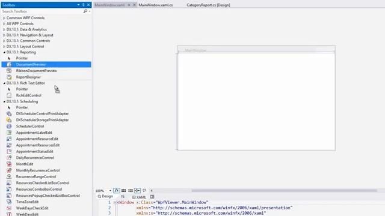The width and height of the screenshot is (385, 216).
Task: Switch to MainWindow.xaml.cs tab
Action: point(156,5)
